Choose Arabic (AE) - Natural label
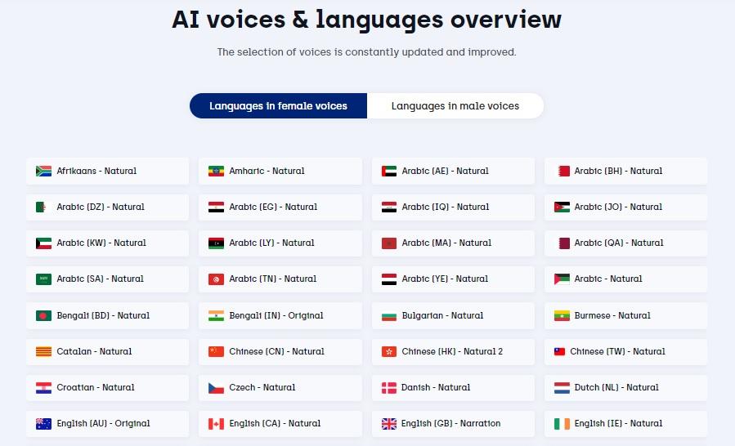Image resolution: width=735 pixels, height=446 pixels. coord(445,171)
